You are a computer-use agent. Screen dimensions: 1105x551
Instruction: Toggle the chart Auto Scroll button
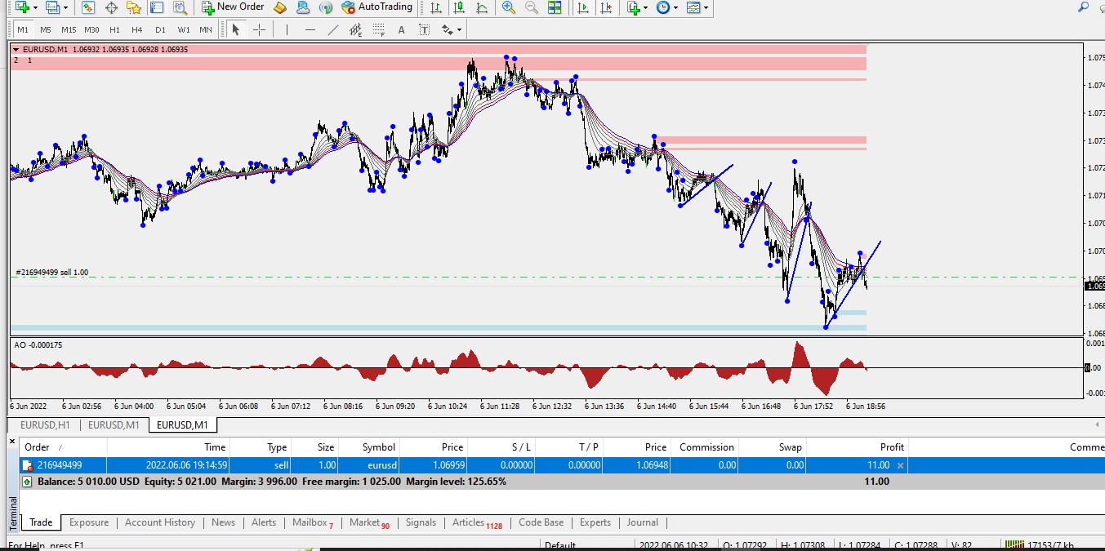(582, 7)
